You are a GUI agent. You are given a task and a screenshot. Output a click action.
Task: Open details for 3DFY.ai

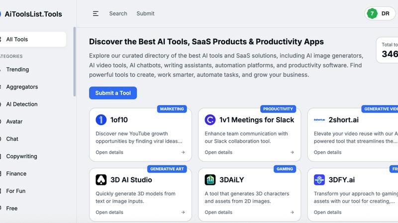(x=328, y=213)
